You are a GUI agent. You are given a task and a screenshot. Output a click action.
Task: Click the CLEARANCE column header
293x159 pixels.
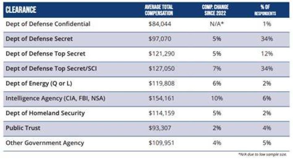(x=21, y=10)
